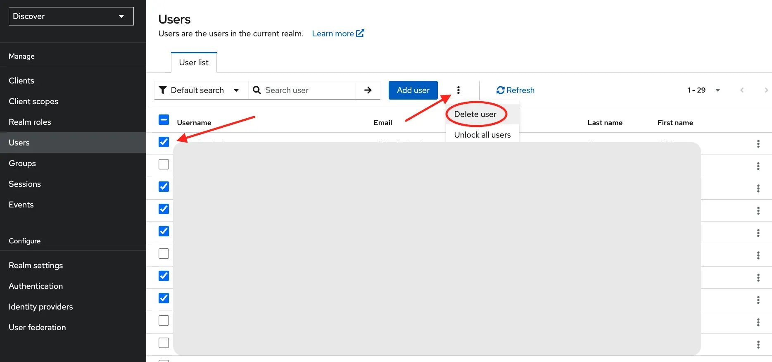Choose Delete user from the menu
Screen dimensions: 772x362
pos(475,114)
